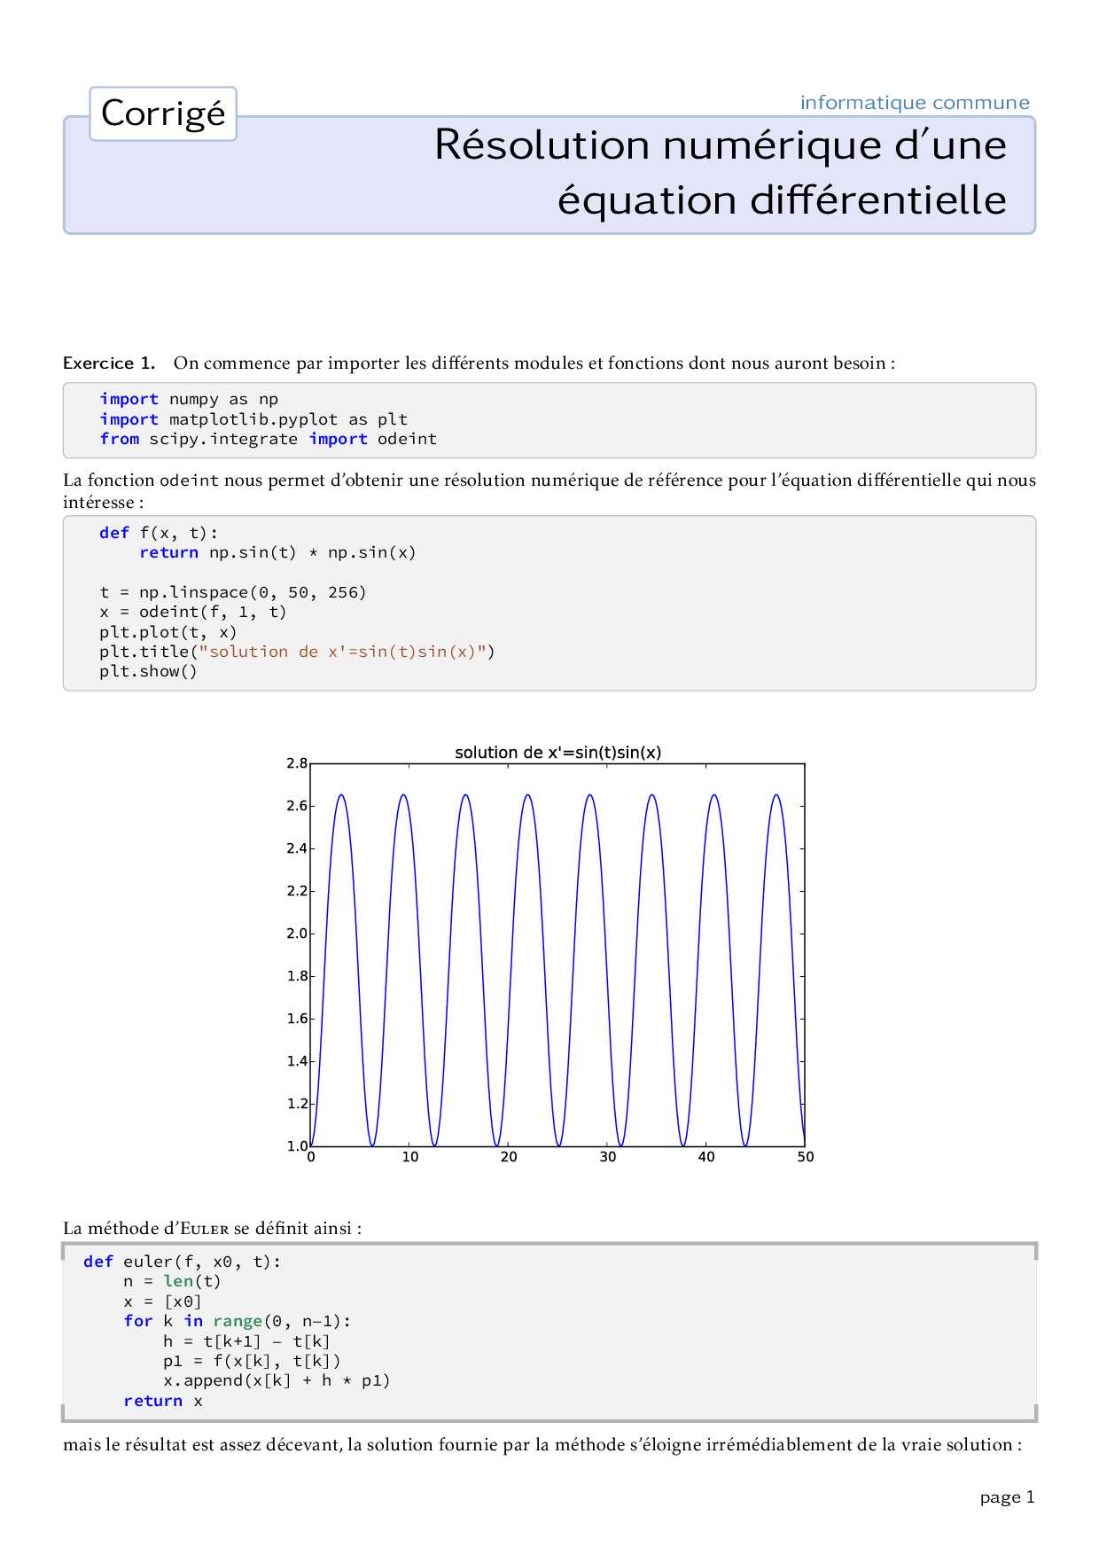Click the "x.append(x[k] + h * p1)" line
1099x1555 pixels.
277,1380
